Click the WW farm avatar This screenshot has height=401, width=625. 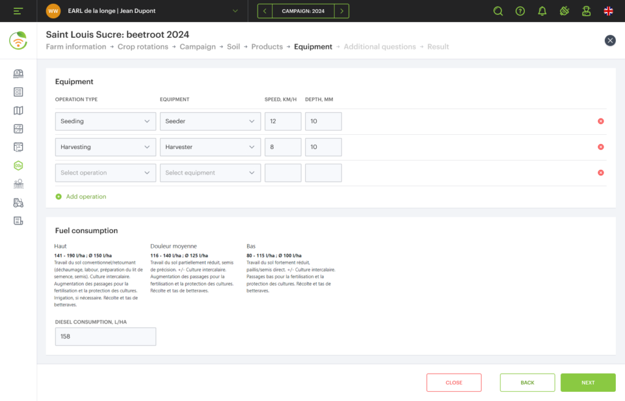point(53,11)
